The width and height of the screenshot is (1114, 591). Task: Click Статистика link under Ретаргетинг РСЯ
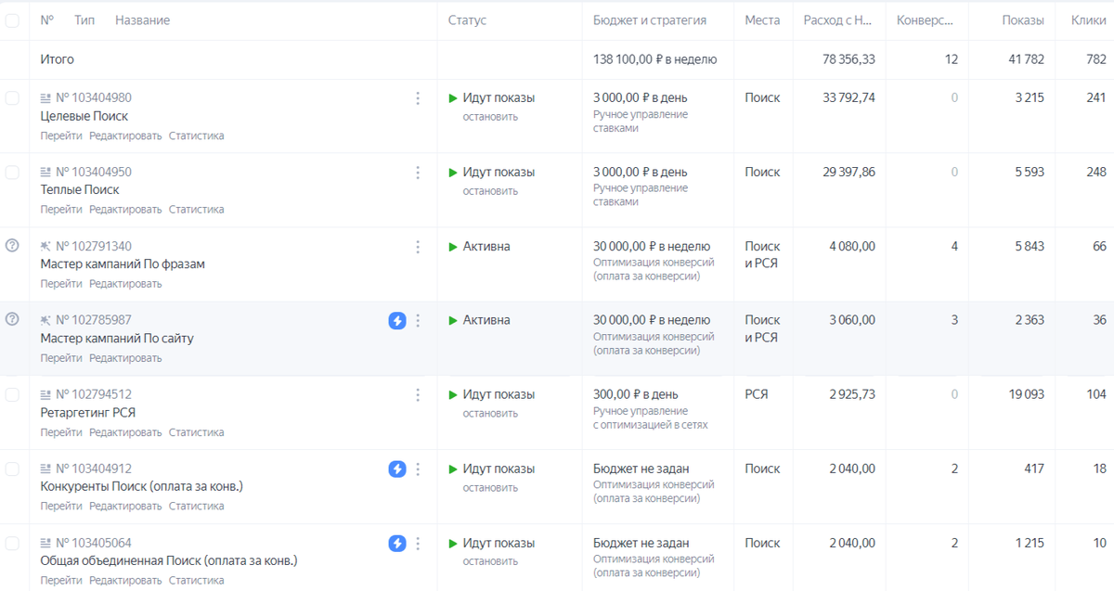(x=196, y=432)
